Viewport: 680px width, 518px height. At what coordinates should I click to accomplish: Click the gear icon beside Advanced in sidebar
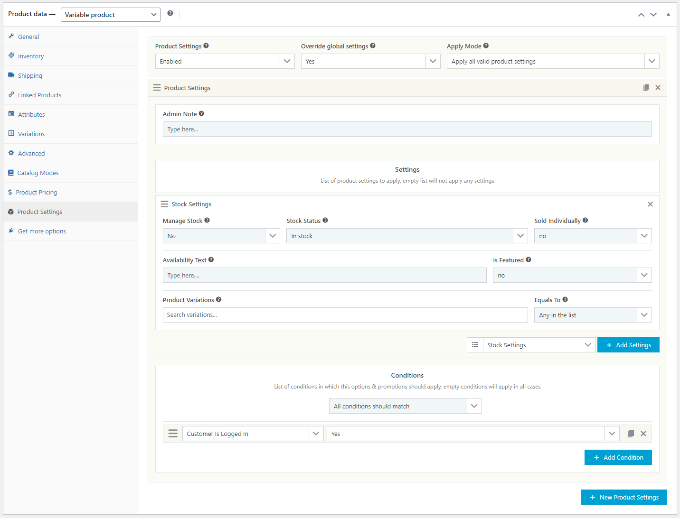pos(10,153)
